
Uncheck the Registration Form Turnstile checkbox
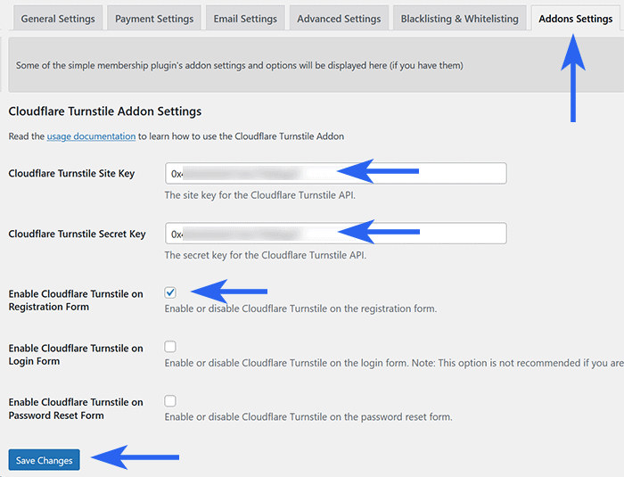[x=170, y=292]
